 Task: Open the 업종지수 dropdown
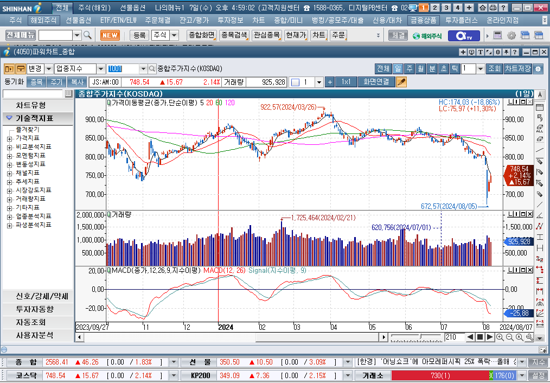(101, 69)
